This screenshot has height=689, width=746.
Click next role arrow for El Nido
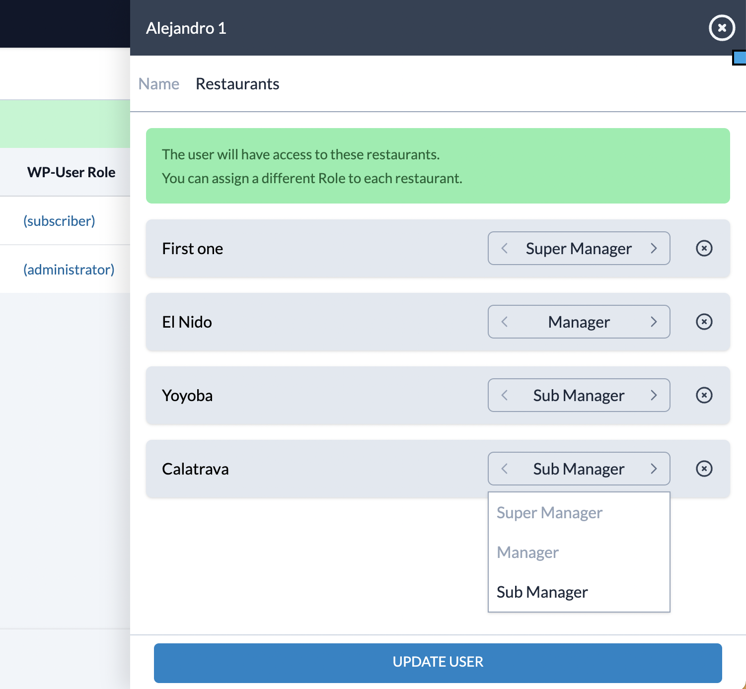pos(654,322)
